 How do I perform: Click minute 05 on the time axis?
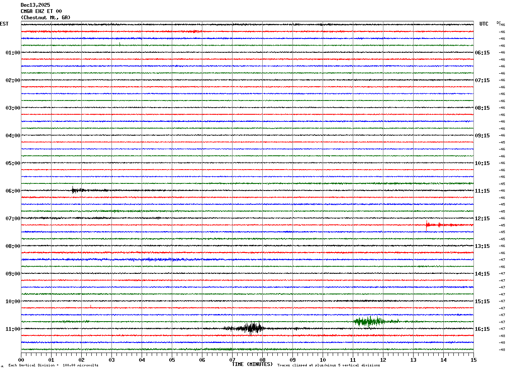click(x=172, y=360)
